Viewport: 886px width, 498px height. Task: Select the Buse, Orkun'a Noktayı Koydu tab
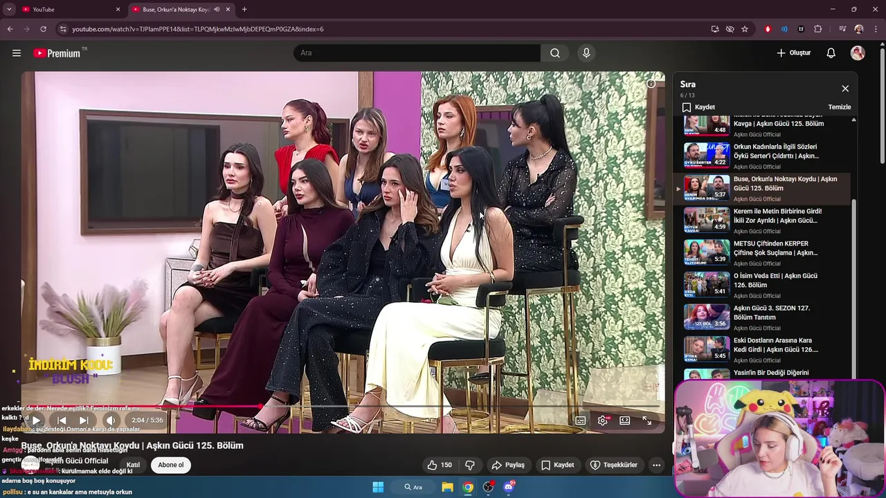[x=174, y=9]
